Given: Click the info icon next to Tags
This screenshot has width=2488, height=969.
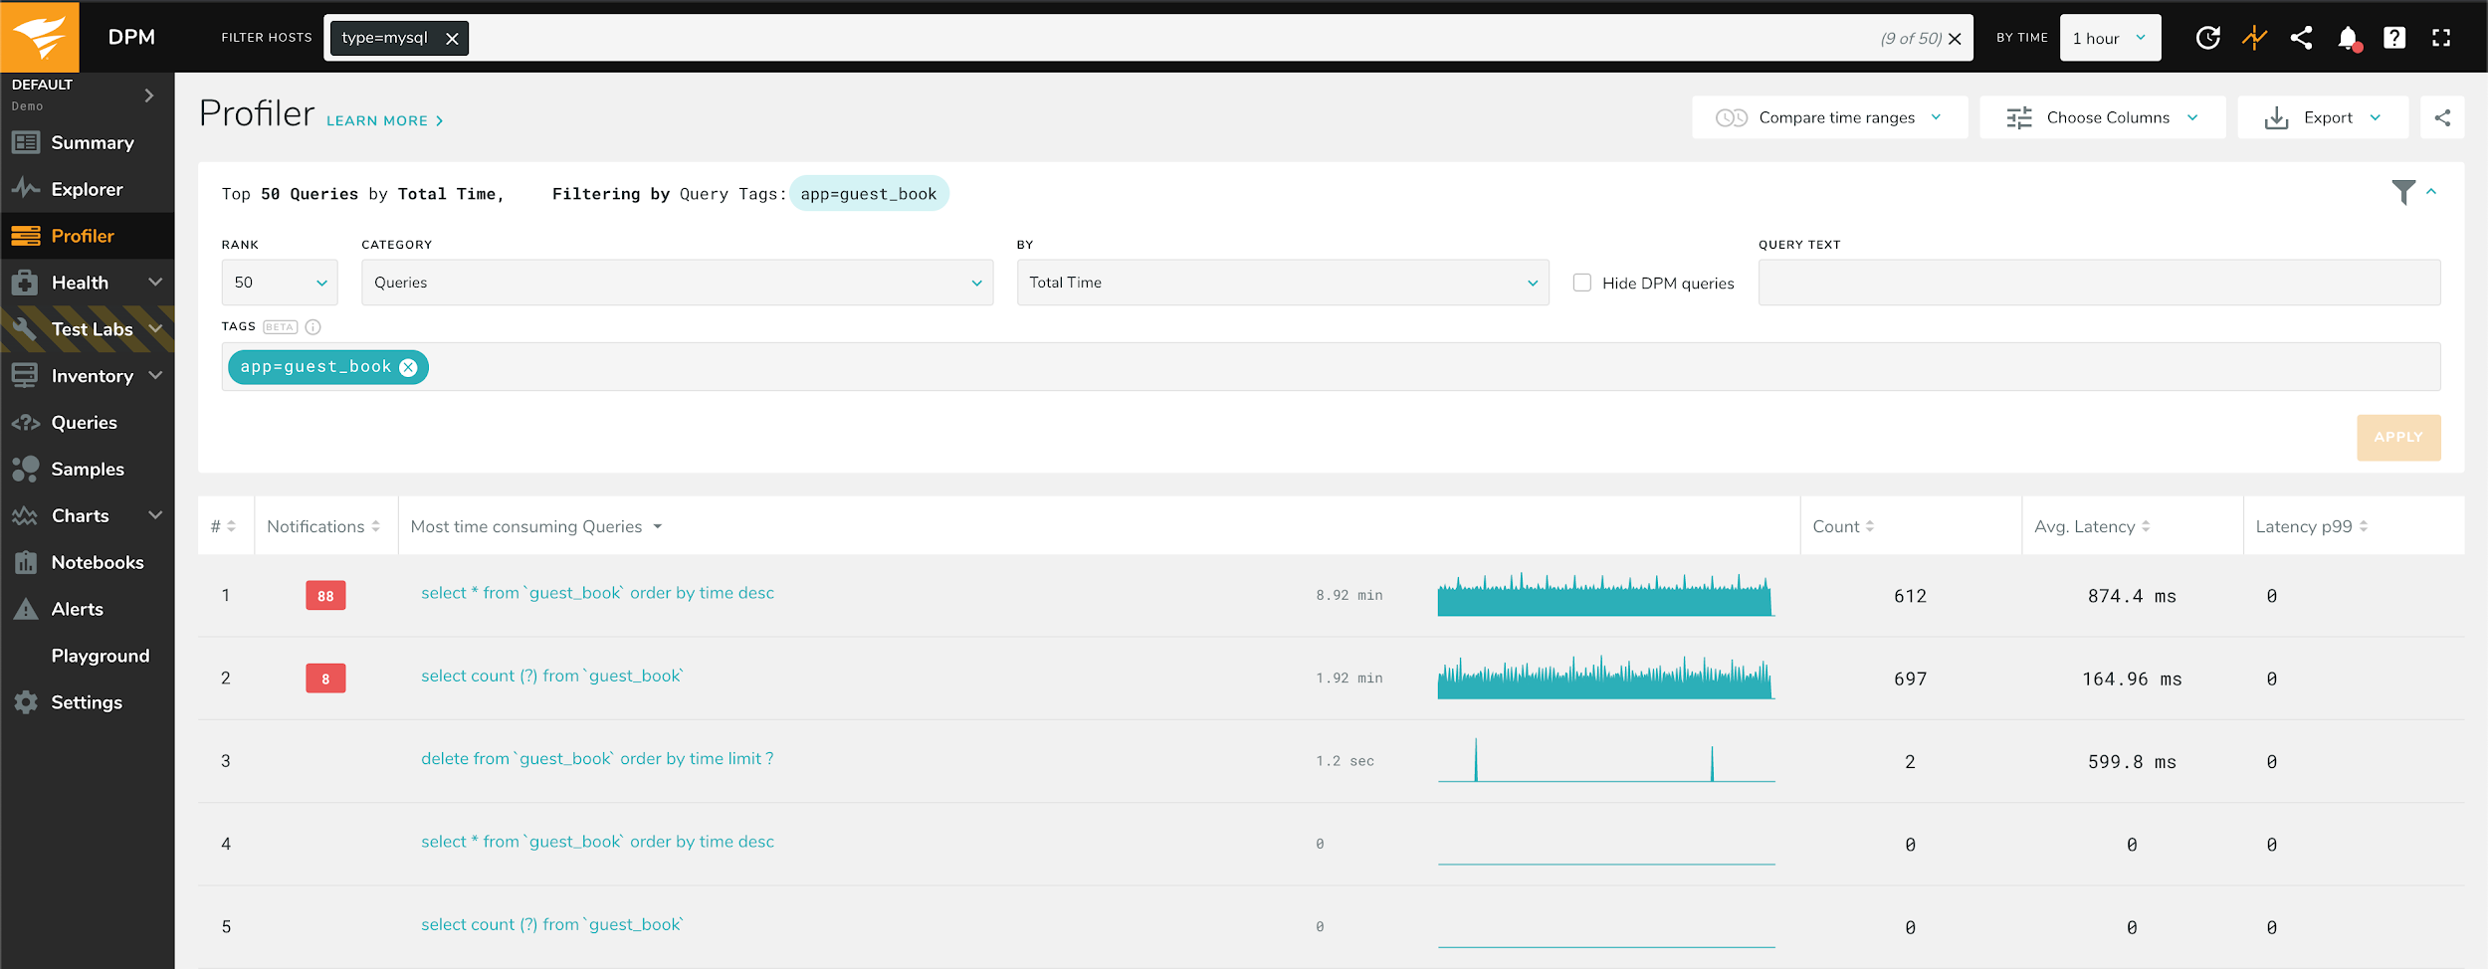Looking at the screenshot, I should [312, 326].
